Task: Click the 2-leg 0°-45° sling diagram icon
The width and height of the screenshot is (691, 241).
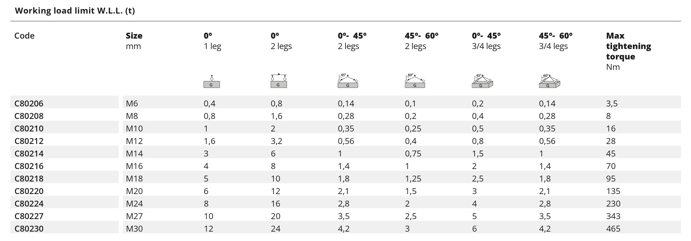Action: pyautogui.click(x=348, y=81)
